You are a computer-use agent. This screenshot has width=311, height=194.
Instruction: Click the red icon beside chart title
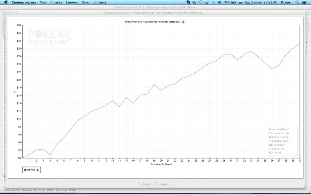pyautogui.click(x=183, y=22)
